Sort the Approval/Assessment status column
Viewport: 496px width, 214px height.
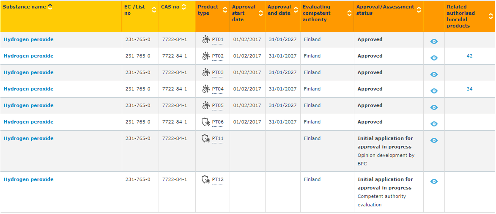[419, 10]
